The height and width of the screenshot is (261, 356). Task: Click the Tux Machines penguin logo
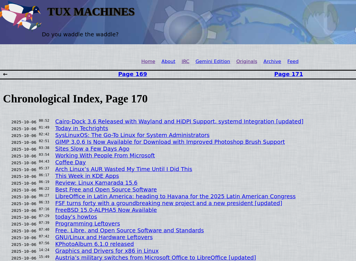point(21,16)
